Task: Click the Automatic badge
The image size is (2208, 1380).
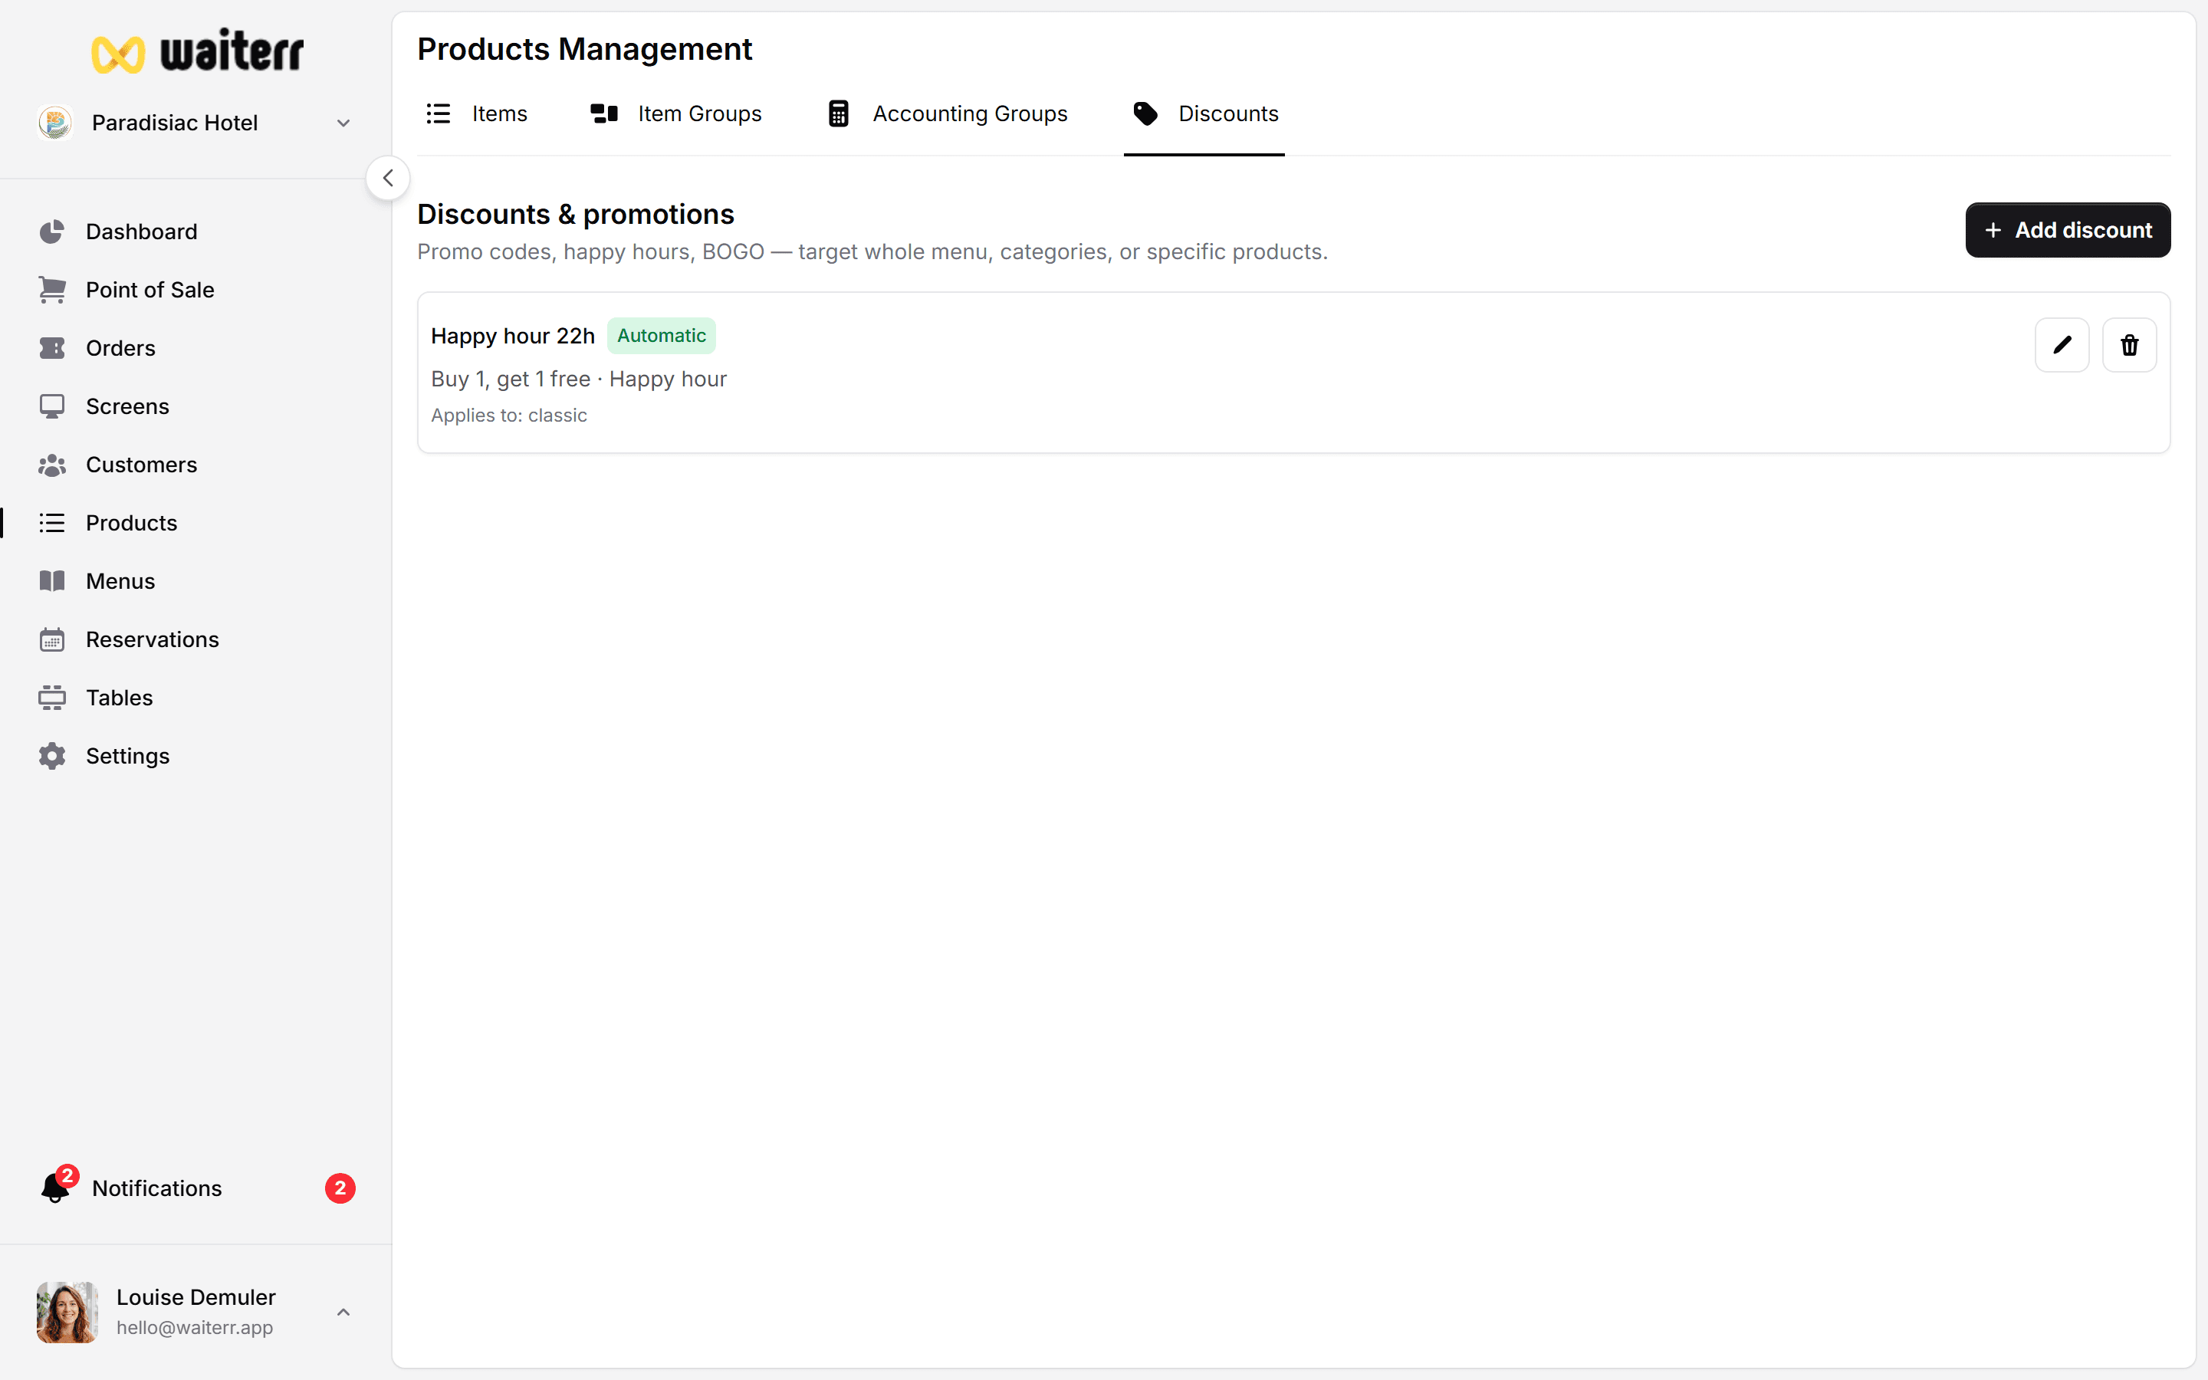Action: click(x=662, y=336)
